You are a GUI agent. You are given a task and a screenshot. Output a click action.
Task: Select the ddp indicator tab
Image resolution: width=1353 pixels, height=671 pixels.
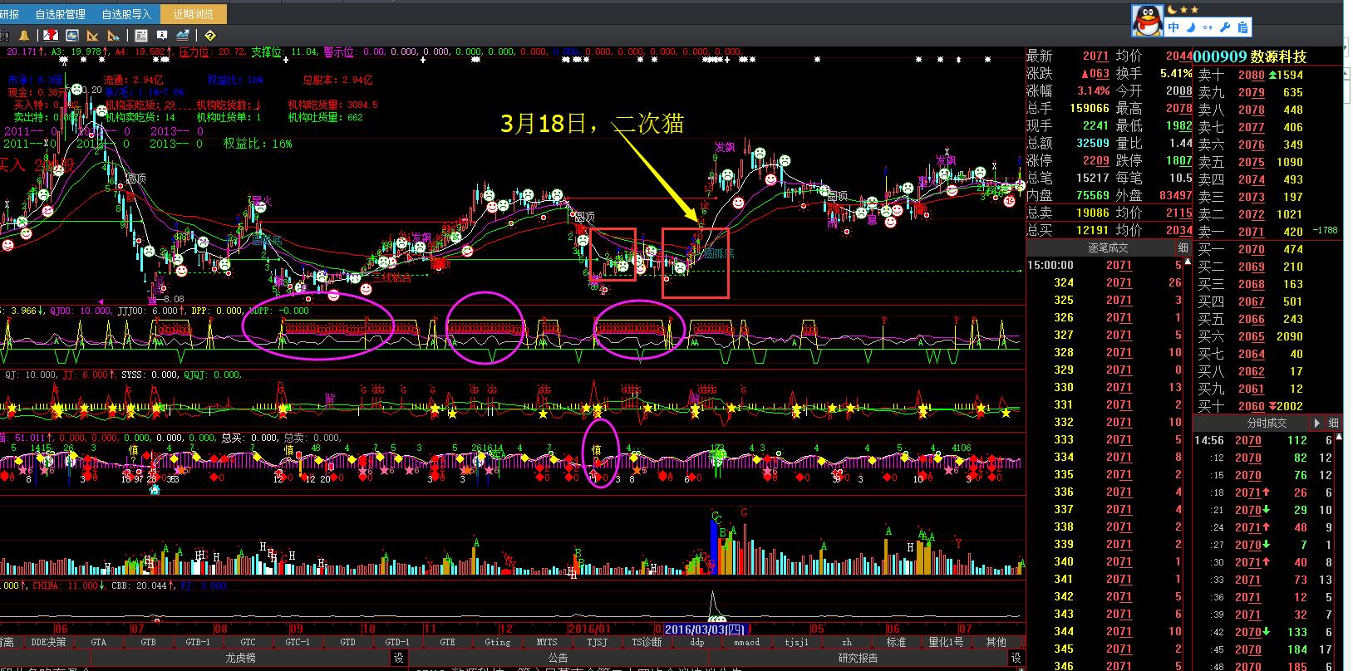pos(696,642)
